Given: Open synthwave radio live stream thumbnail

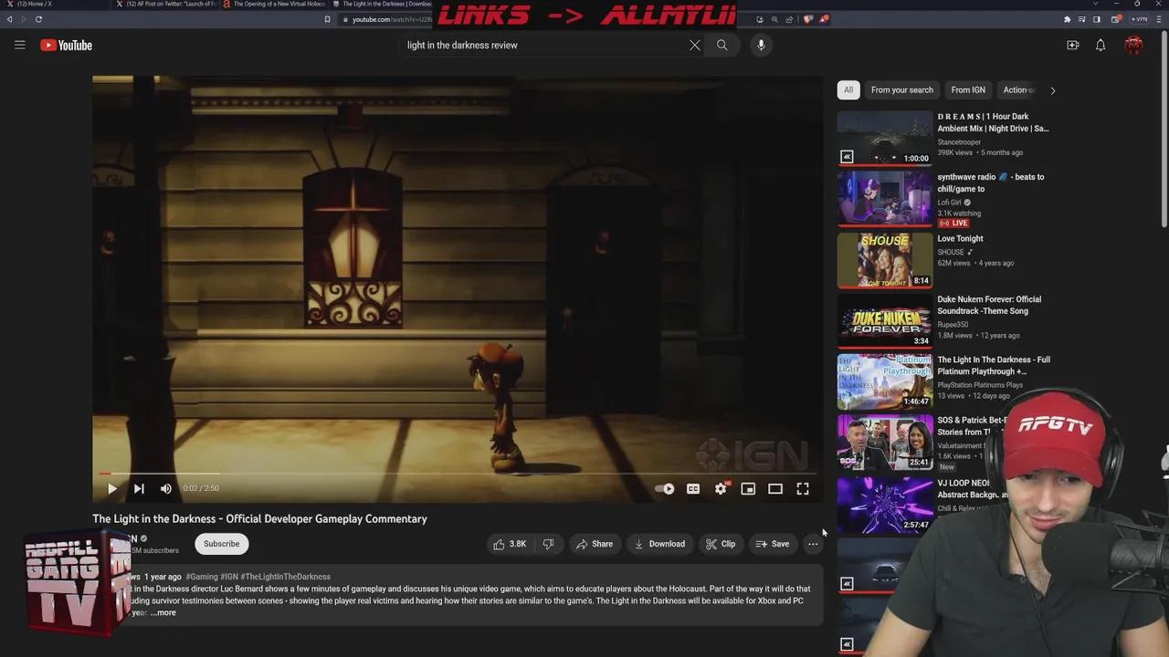Looking at the screenshot, I should point(885,199).
